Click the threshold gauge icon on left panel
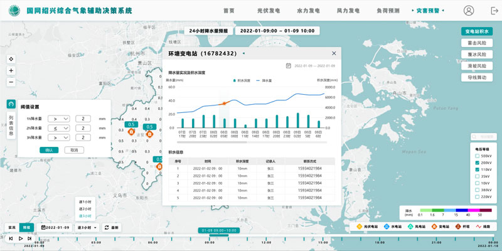The image size is (502, 251). pos(11,104)
